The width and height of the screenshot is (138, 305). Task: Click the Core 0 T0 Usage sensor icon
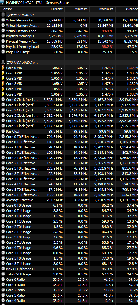coord(3,205)
